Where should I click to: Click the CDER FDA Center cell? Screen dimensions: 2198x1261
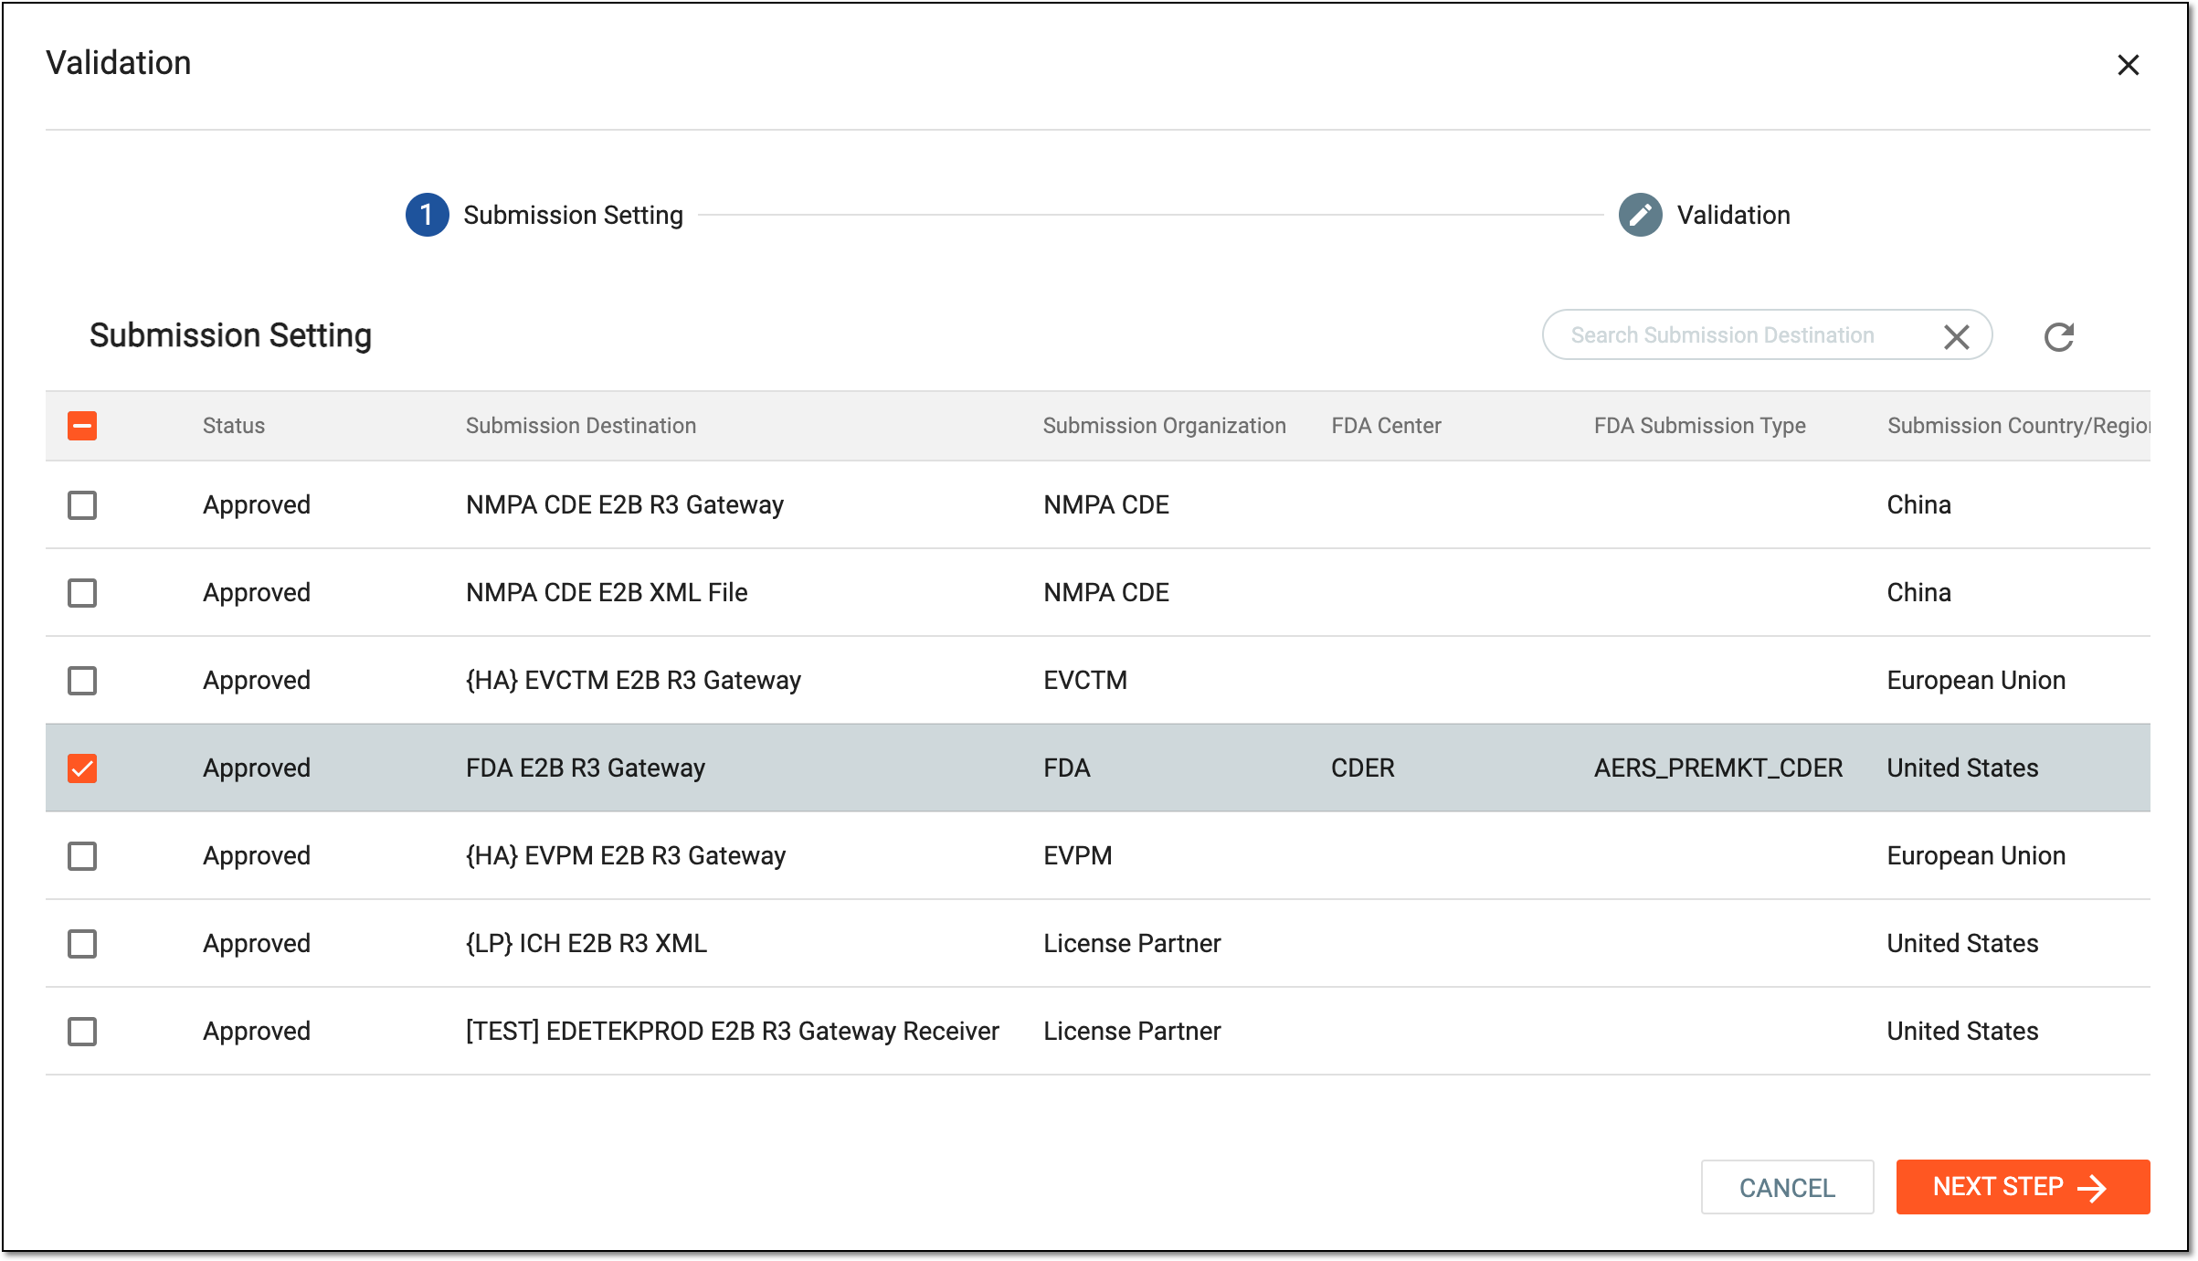click(1363, 768)
